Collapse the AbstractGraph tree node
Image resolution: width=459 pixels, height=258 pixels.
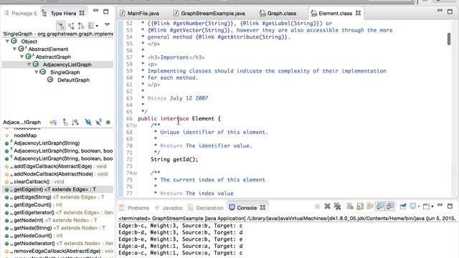[22, 57]
